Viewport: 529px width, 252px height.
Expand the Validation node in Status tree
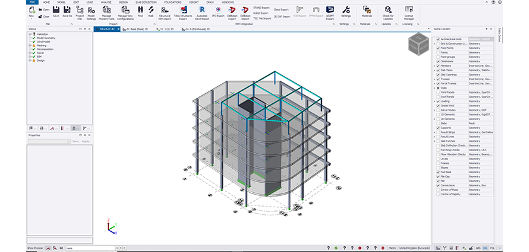[x=30, y=34]
